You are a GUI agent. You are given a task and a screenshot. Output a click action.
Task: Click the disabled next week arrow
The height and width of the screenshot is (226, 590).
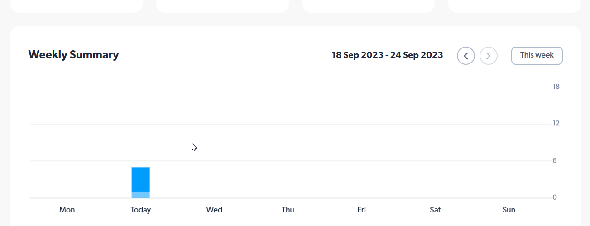click(489, 56)
